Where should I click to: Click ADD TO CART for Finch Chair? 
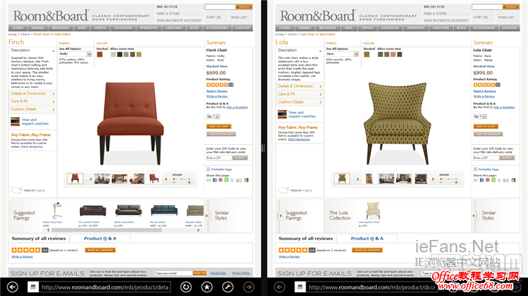(x=219, y=126)
